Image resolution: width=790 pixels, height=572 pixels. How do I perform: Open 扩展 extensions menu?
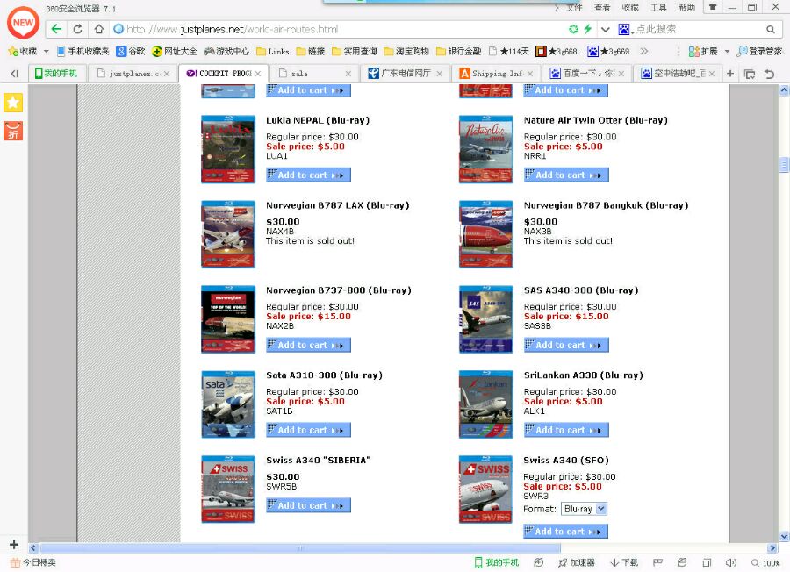click(703, 51)
